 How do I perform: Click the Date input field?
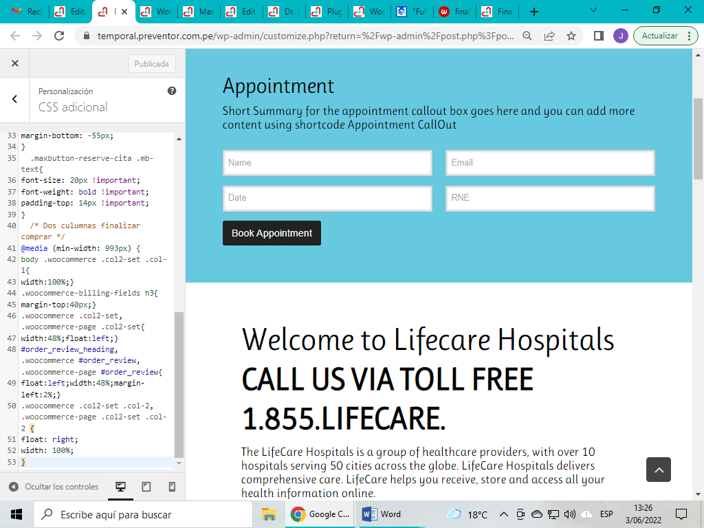pos(327,198)
